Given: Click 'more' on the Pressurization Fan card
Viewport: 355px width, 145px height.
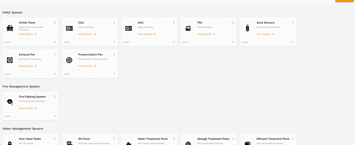Looking at the screenshot, I should pyautogui.click(x=66, y=74).
